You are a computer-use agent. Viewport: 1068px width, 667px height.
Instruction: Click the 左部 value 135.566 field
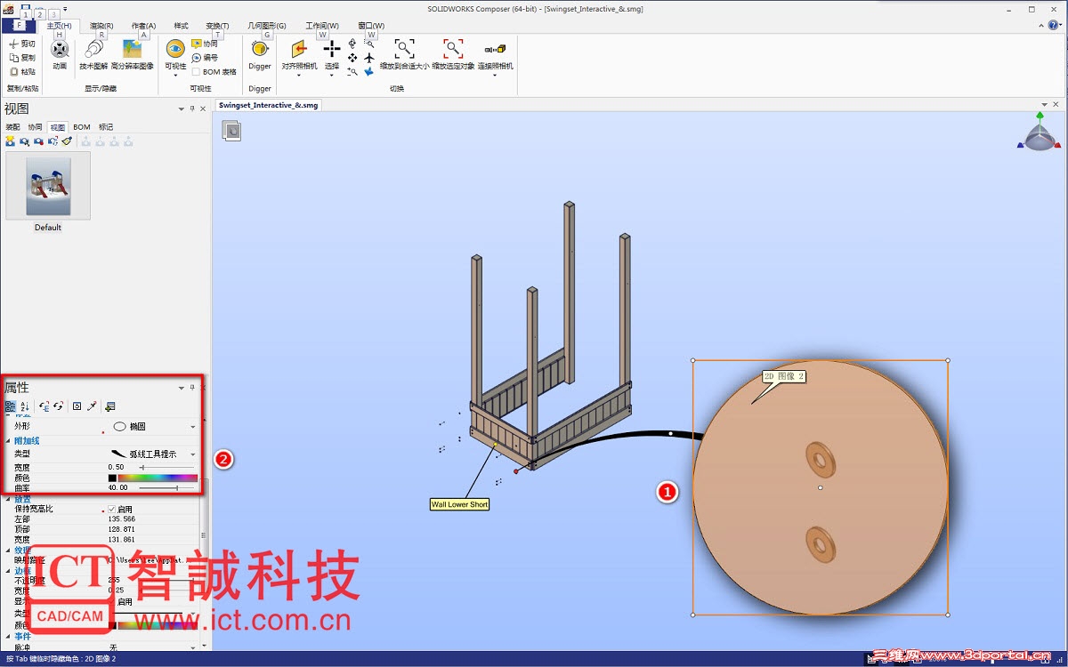coord(122,519)
